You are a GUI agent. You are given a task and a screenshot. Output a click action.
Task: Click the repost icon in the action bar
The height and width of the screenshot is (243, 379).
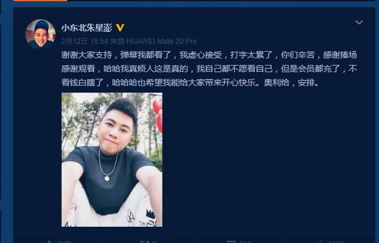pyautogui.click(x=145, y=242)
